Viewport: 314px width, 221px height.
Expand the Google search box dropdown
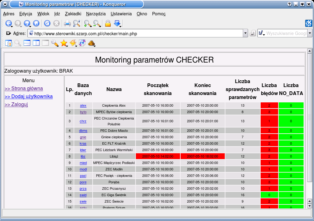pyautogui.click(x=310, y=33)
